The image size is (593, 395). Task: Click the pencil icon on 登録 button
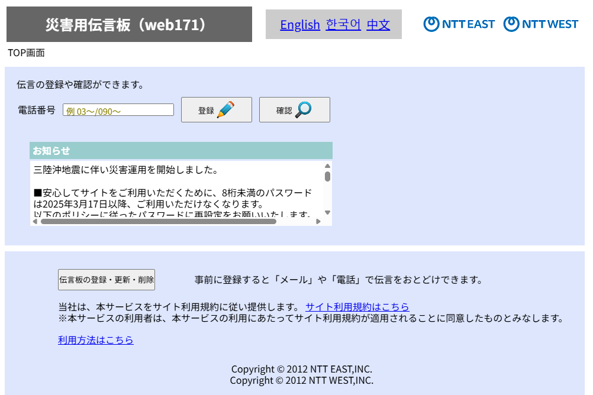point(226,109)
